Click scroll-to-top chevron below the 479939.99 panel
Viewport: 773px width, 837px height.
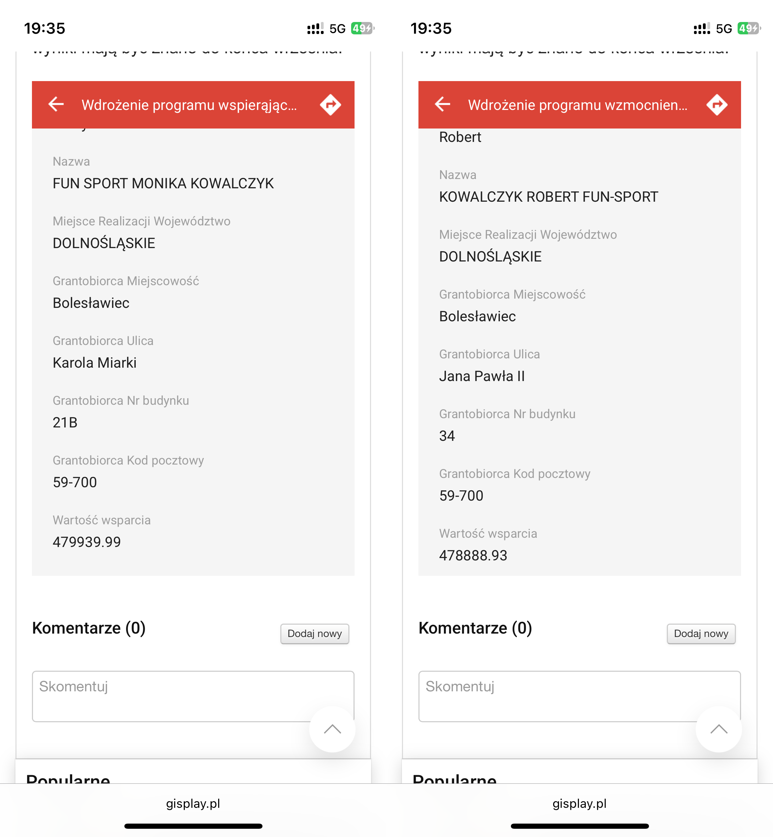333,729
